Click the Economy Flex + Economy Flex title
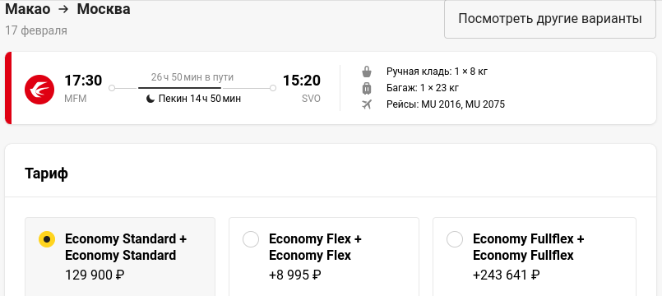 pyautogui.click(x=316, y=247)
